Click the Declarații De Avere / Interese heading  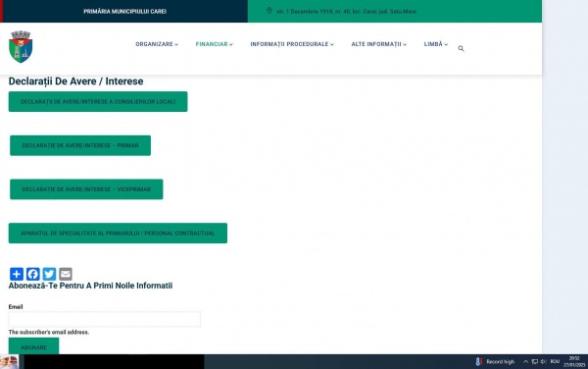click(75, 81)
